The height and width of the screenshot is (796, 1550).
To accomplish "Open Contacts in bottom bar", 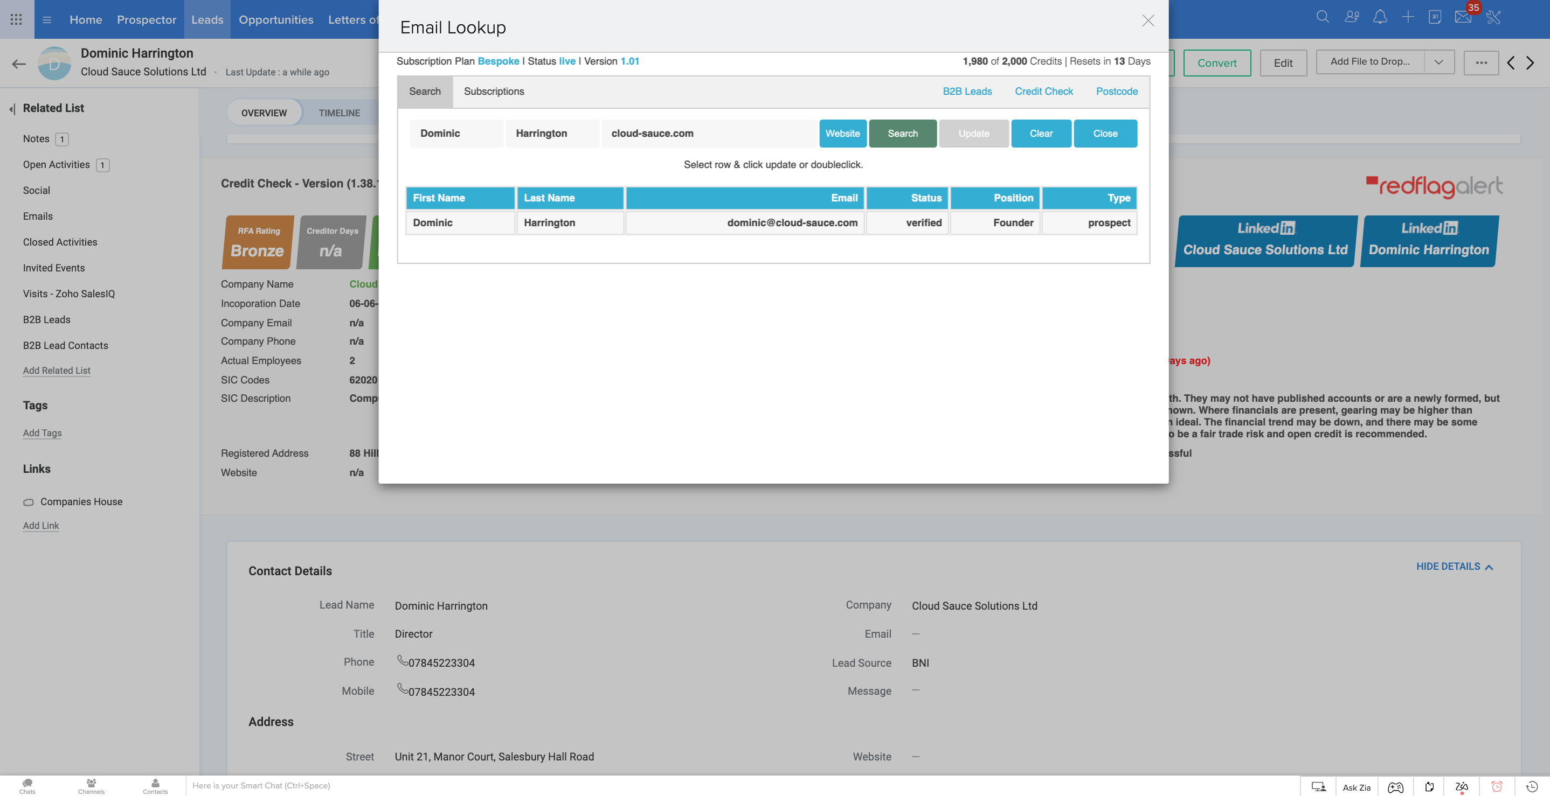I will coord(155,786).
